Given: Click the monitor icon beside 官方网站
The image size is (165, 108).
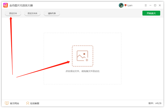Looking at the screenshot, I should point(7,103).
